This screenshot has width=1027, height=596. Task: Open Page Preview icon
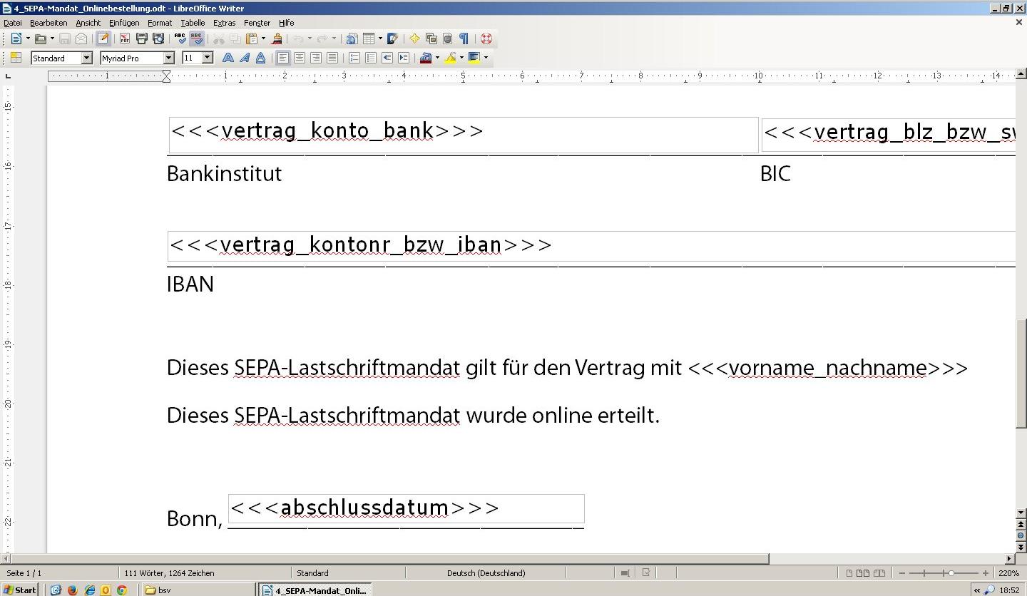158,38
